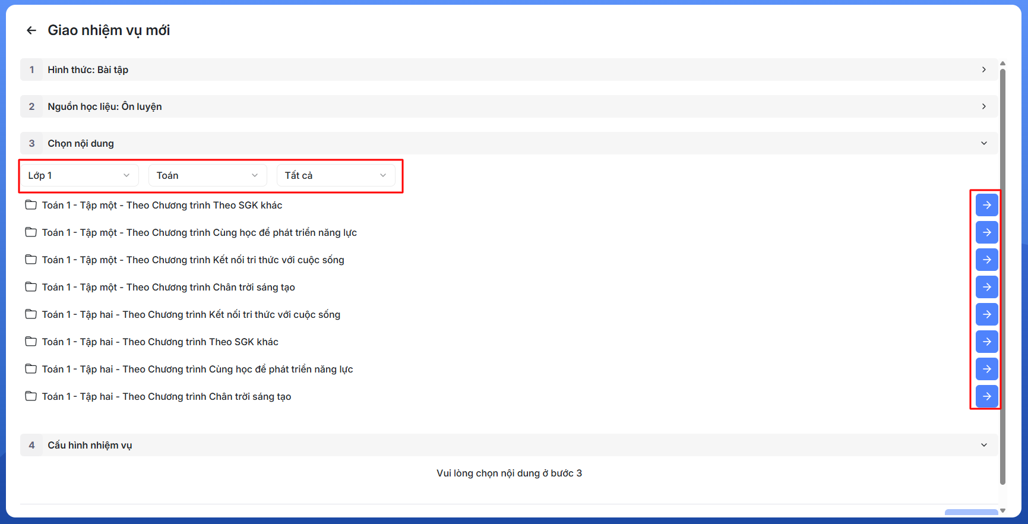
Task: Expand step 1 Hình thức: Bài tập
Action: [983, 70]
